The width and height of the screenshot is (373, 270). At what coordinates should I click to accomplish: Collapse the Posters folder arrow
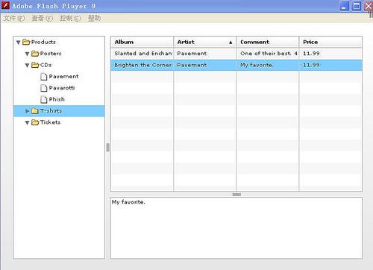tap(27, 54)
